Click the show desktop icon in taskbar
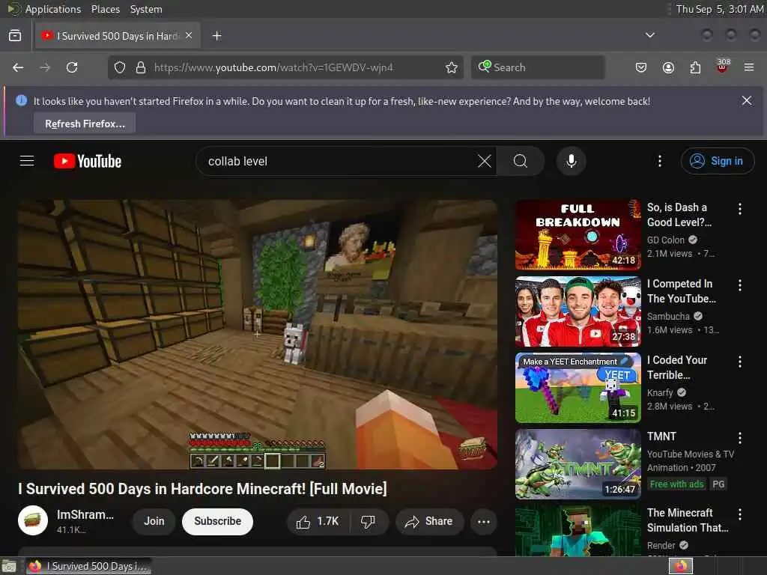The width and height of the screenshot is (767, 575). (9, 566)
